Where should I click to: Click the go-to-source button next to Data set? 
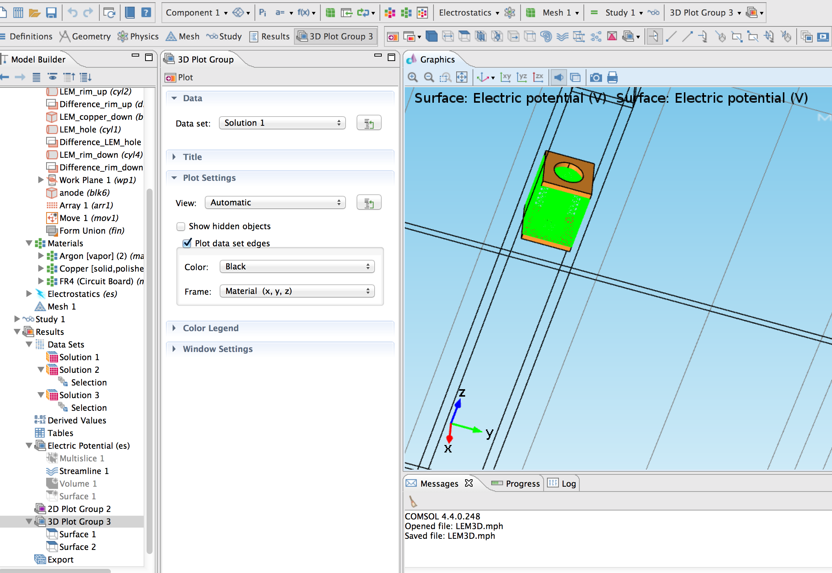[x=368, y=123]
